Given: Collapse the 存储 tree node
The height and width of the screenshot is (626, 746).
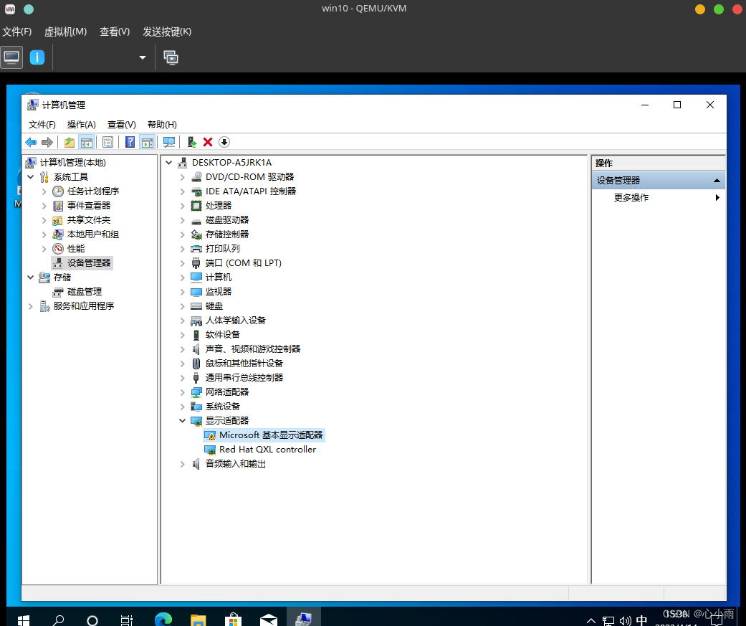Looking at the screenshot, I should [x=31, y=277].
